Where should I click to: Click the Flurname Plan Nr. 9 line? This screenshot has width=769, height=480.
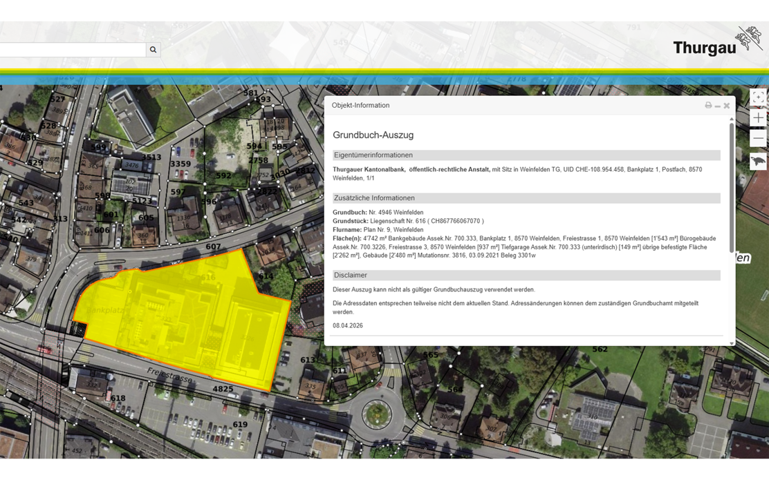tap(378, 230)
